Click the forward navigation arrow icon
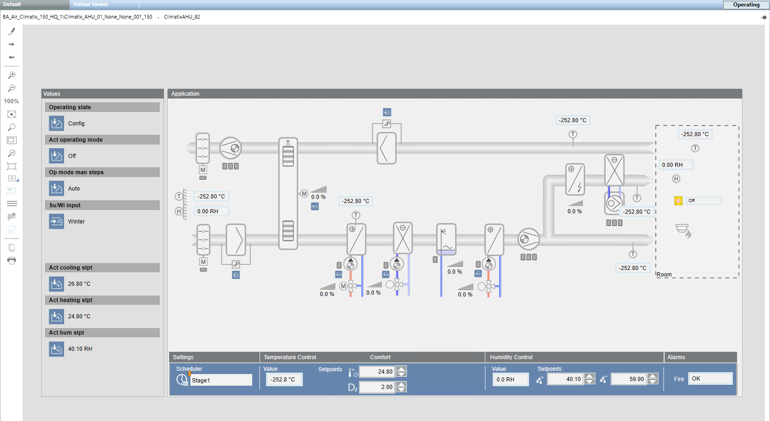This screenshot has width=770, height=421. point(12,44)
